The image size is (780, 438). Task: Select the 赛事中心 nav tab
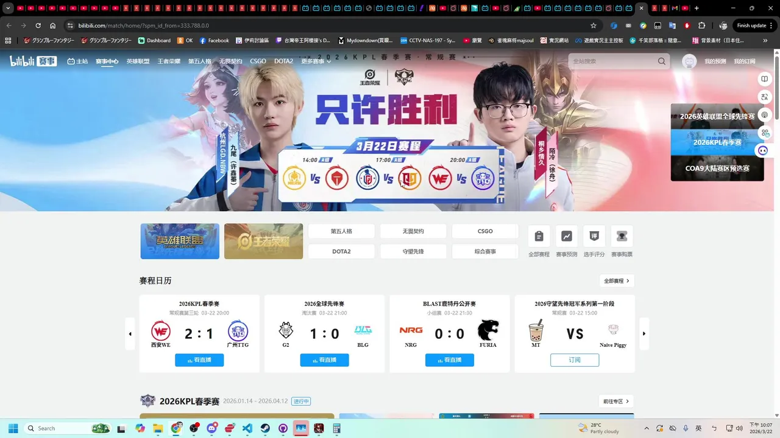click(107, 61)
